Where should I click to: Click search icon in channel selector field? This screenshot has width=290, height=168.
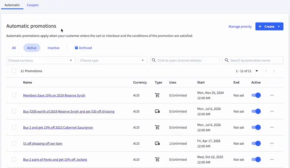pos(154,60)
